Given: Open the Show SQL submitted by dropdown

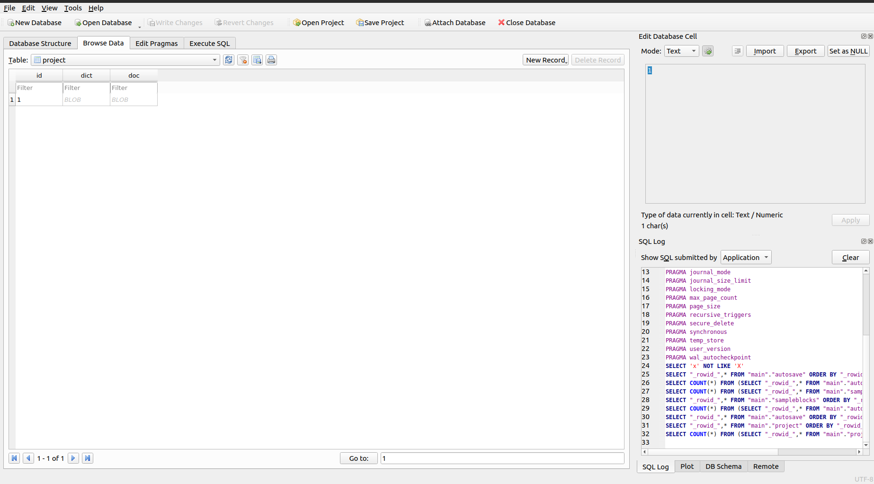Looking at the screenshot, I should tap(746, 258).
